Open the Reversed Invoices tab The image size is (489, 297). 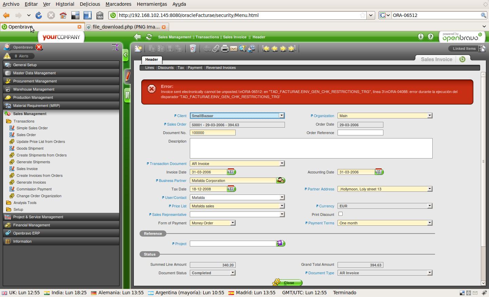tap(221, 68)
